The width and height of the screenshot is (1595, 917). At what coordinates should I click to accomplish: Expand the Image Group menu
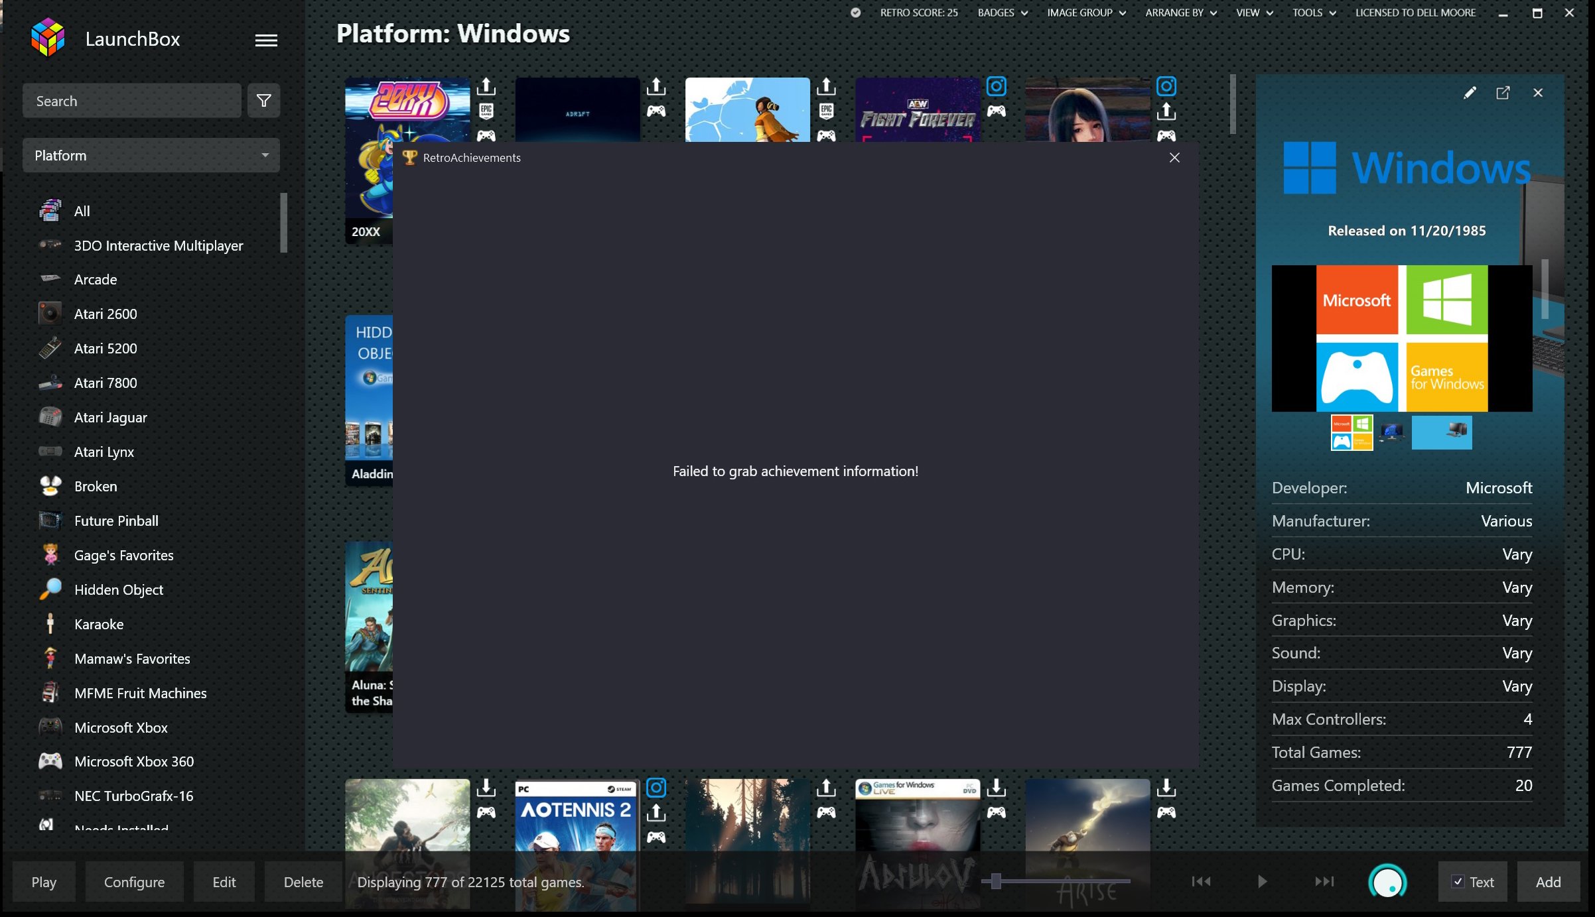click(1086, 13)
